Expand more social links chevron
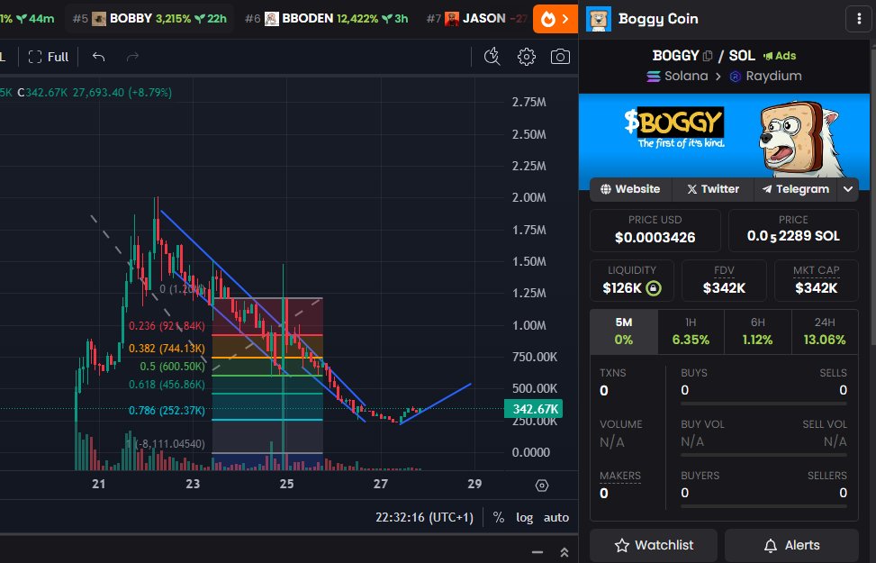 coord(848,189)
